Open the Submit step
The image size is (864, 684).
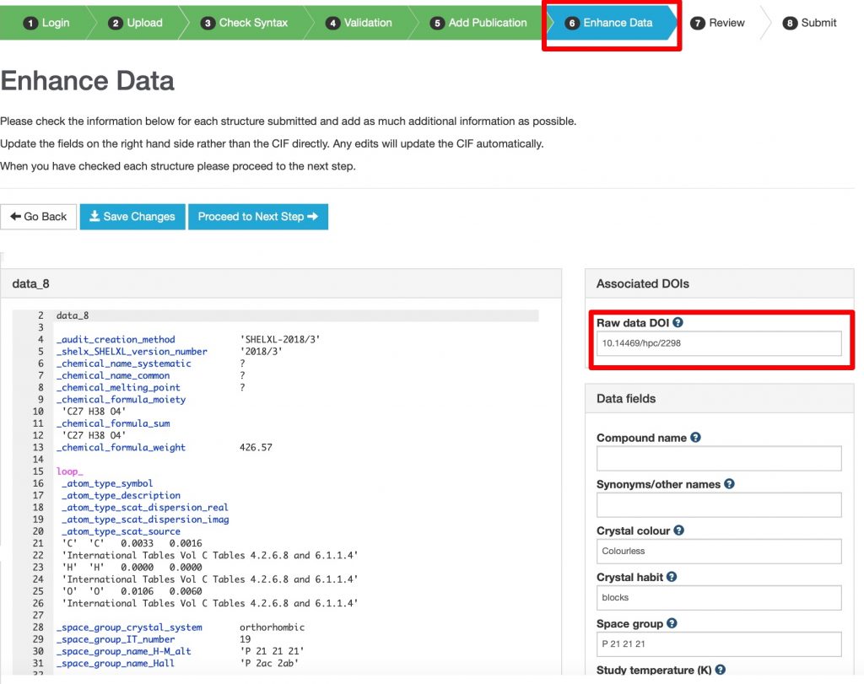[810, 23]
